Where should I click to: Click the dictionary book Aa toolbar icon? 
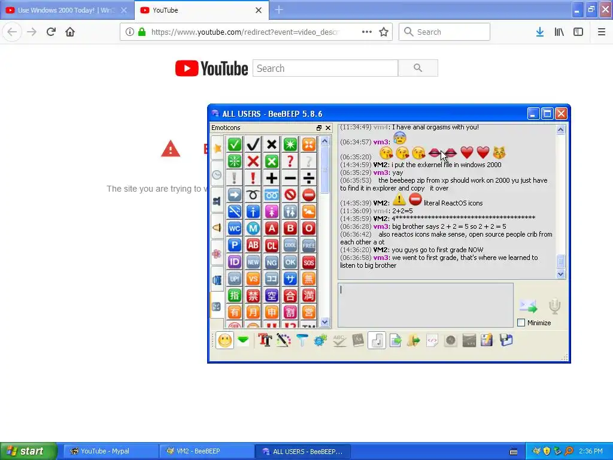(358, 340)
